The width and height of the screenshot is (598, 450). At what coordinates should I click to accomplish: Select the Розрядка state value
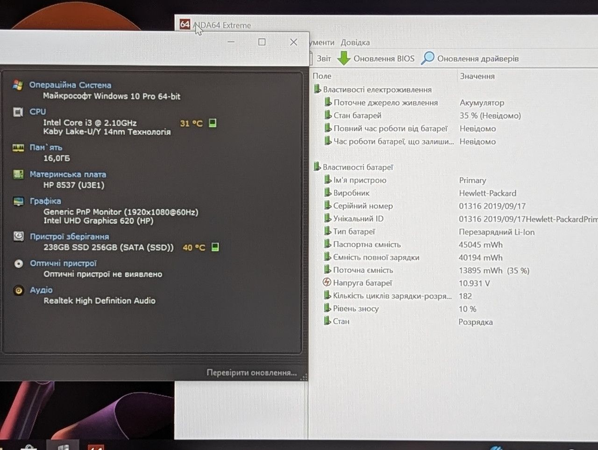pos(476,322)
